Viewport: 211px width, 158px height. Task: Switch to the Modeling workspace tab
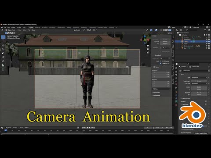point(37,28)
